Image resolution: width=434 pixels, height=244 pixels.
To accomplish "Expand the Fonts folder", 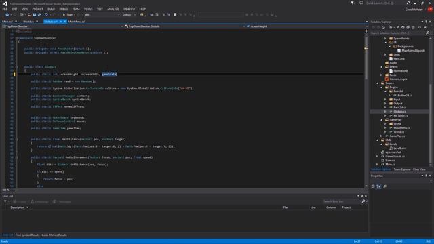I will [x=381, y=75].
